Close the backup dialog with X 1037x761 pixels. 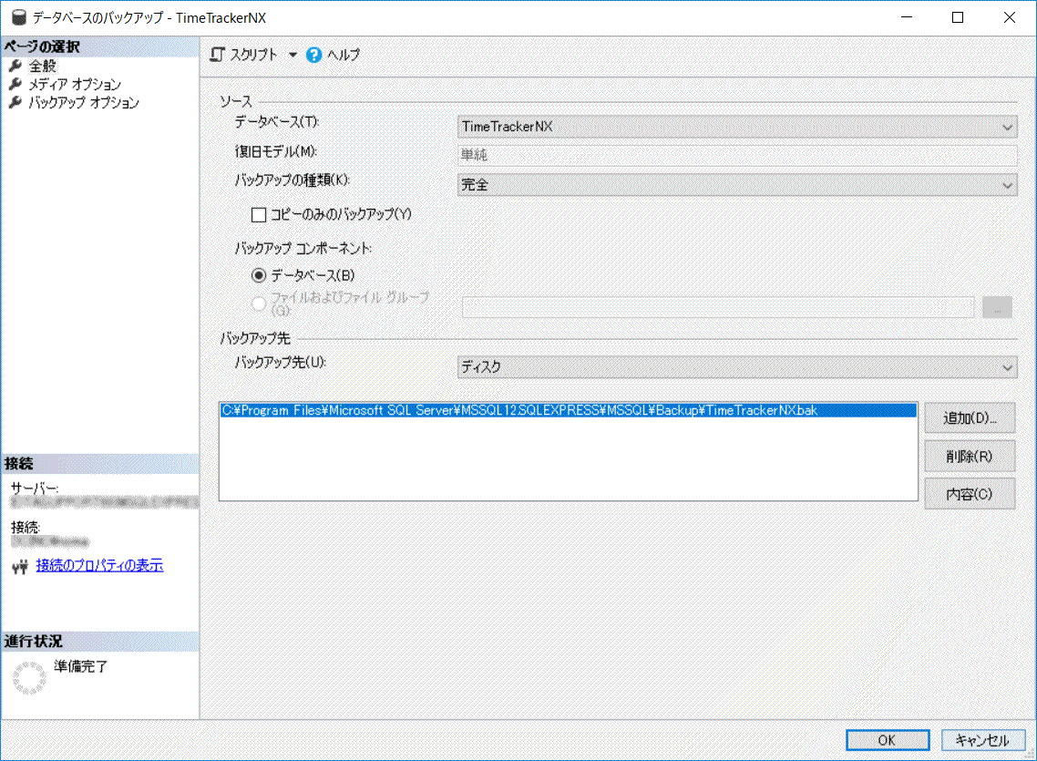click(1010, 18)
